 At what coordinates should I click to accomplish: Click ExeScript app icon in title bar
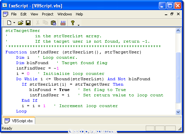pyautogui.click(x=5, y=5)
